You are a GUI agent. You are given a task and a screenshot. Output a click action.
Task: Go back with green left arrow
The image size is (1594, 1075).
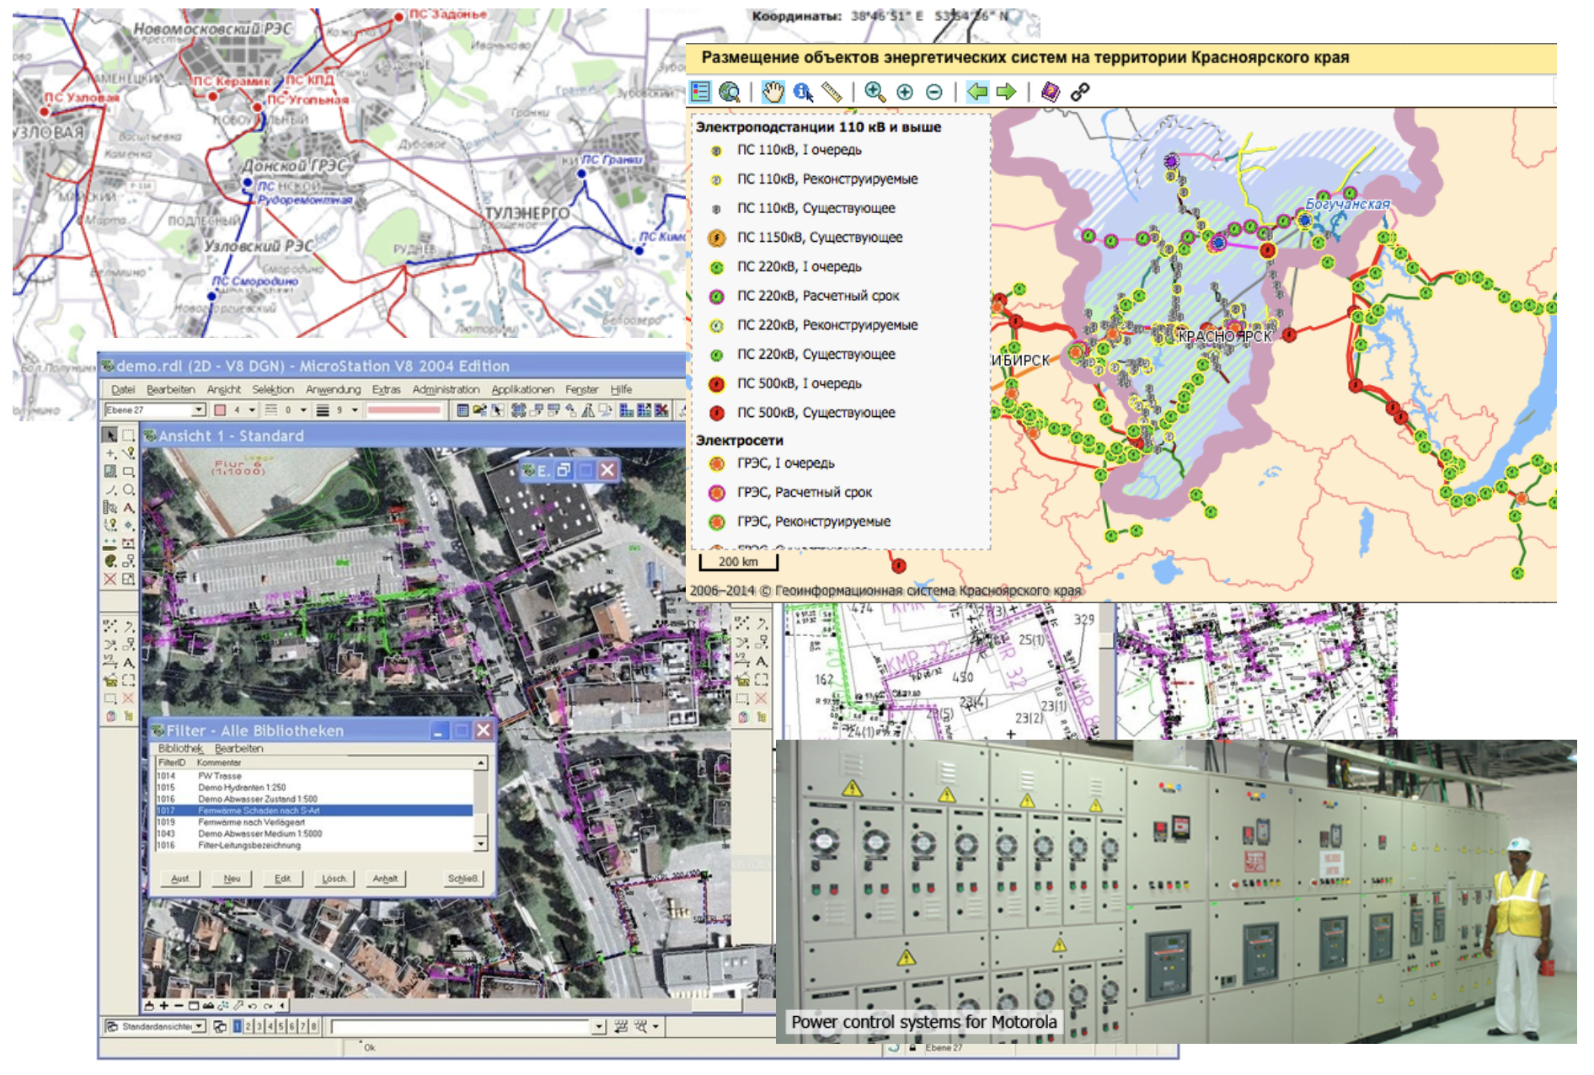977,92
